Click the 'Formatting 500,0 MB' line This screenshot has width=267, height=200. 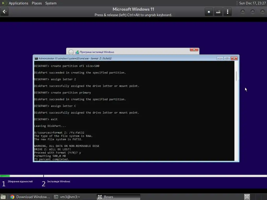[50, 156]
